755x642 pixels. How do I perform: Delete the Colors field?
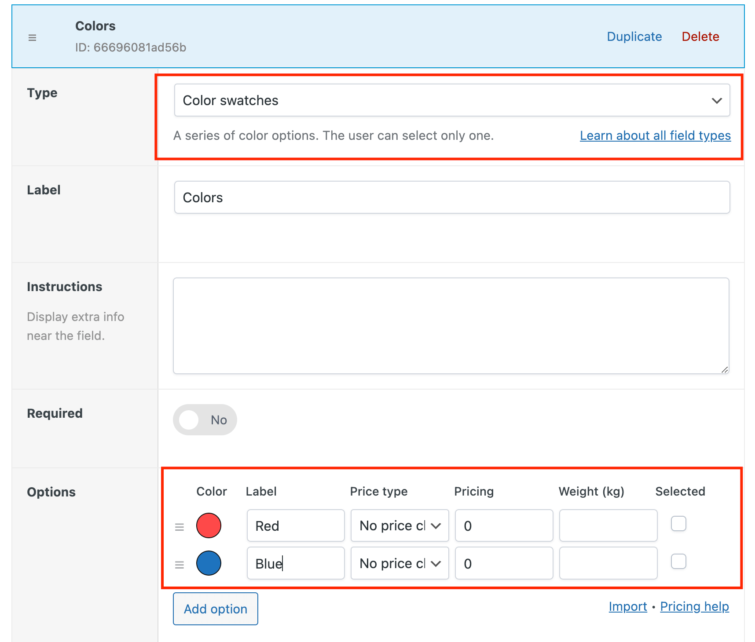pos(700,36)
